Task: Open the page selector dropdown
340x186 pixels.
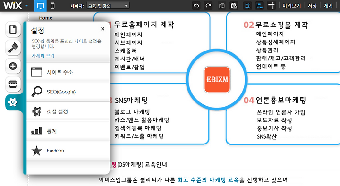Action: click(108, 6)
